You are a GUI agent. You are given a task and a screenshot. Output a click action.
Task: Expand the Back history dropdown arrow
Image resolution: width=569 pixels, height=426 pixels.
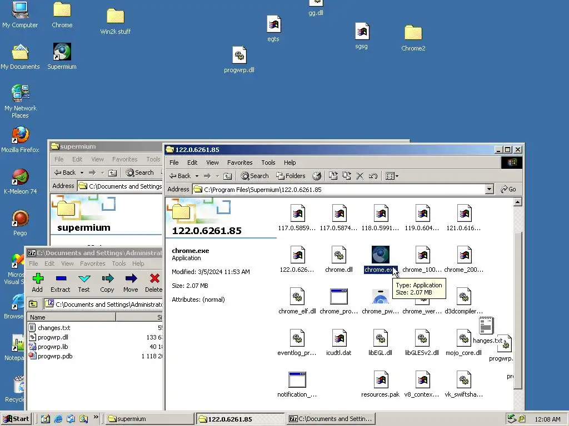[197, 176]
